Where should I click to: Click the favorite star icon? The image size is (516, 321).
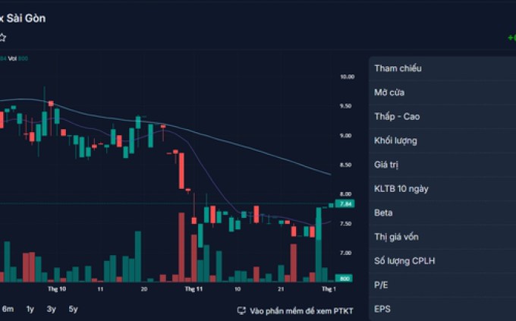click(x=2, y=37)
